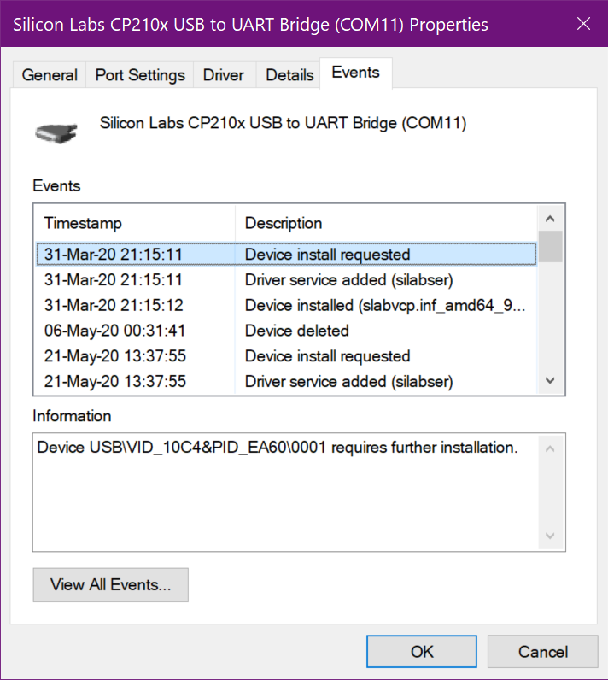Open the Port Settings tab
This screenshot has height=680, width=608.
click(140, 75)
